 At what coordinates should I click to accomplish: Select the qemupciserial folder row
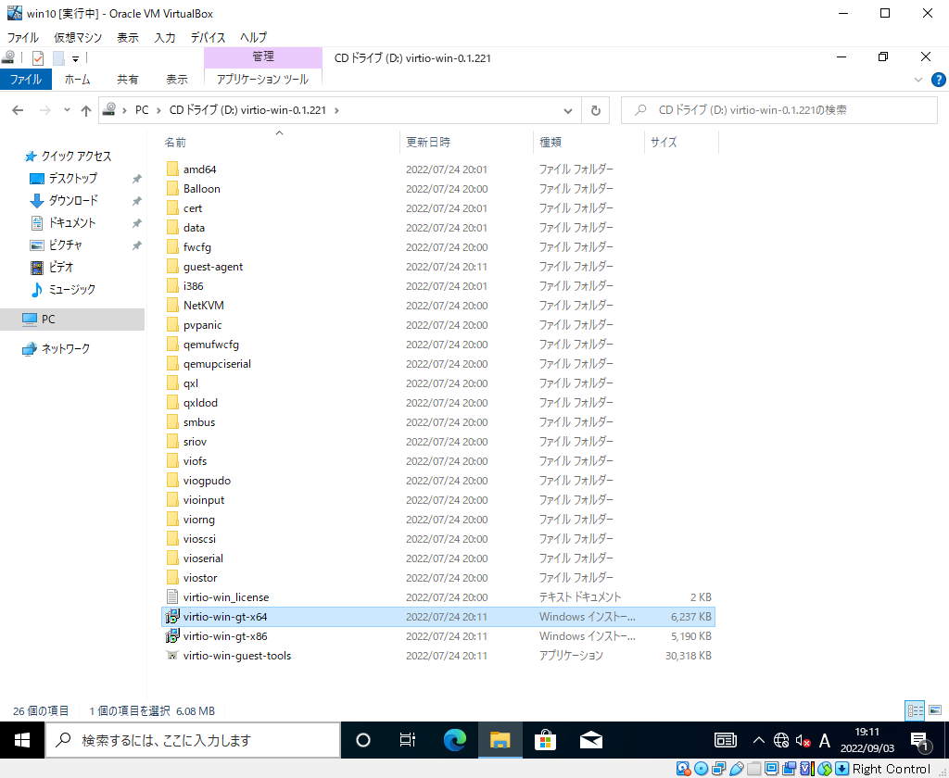point(438,364)
